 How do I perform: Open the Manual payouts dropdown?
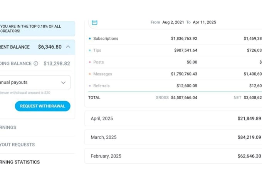click(x=35, y=82)
